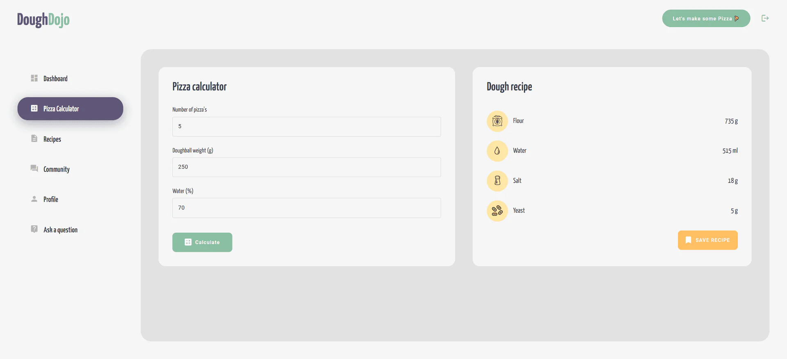
Task: Open Profile via the person icon
Action: (34, 199)
